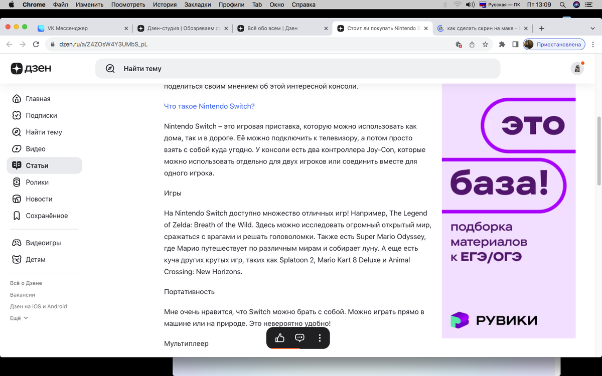Image resolution: width=602 pixels, height=376 pixels.
Task: Open the Детям category
Action: (x=44, y=260)
